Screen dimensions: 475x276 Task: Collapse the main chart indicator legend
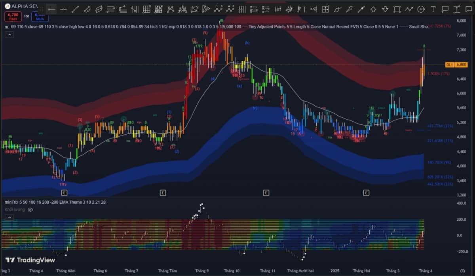point(9,35)
